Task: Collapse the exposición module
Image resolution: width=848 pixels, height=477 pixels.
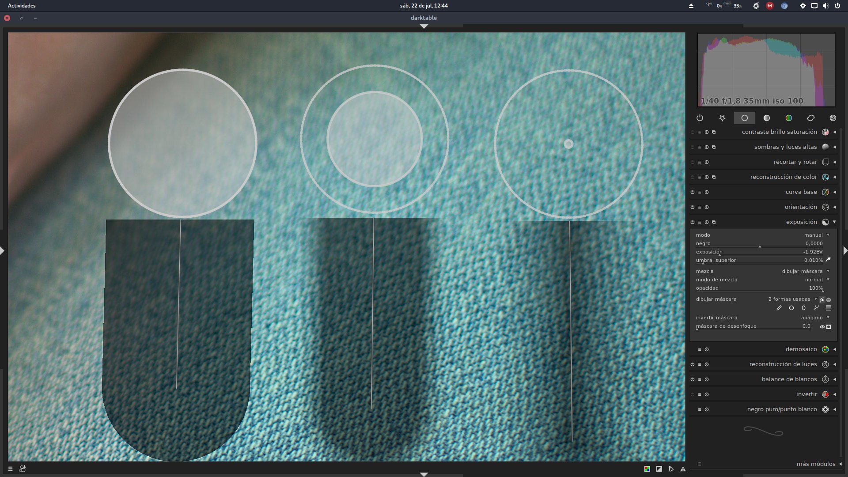Action: 834,222
